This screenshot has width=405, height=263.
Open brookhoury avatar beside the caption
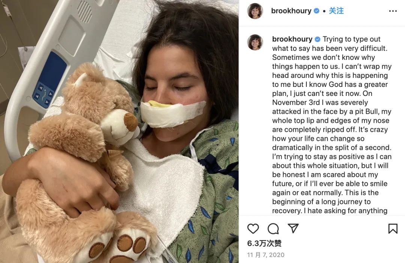255,42
